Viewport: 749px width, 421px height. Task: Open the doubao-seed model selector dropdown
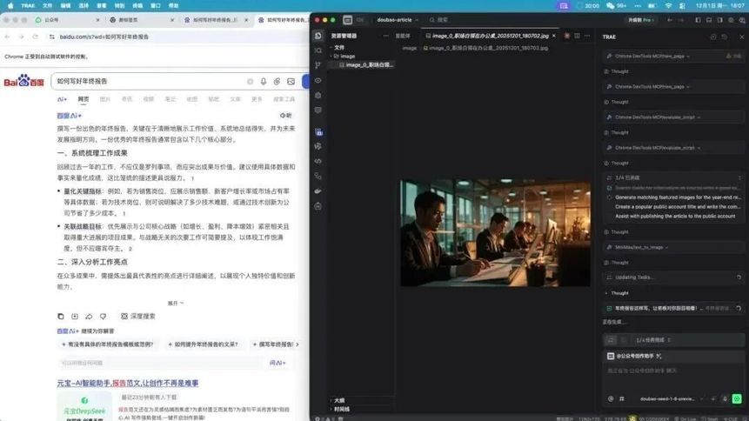click(x=671, y=398)
